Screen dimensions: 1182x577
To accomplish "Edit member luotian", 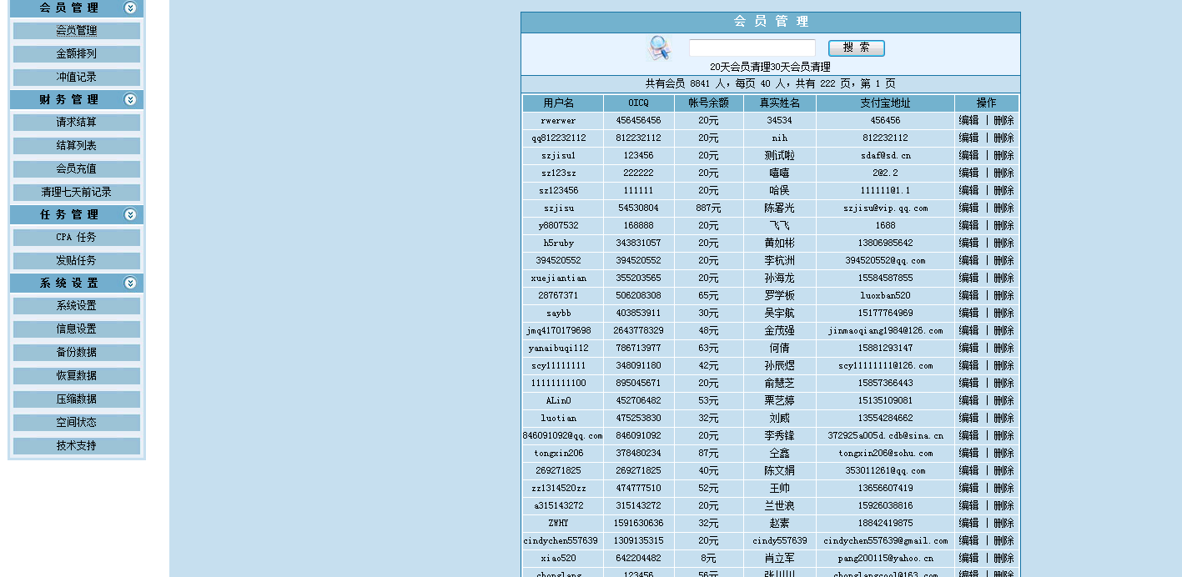I will coord(968,419).
